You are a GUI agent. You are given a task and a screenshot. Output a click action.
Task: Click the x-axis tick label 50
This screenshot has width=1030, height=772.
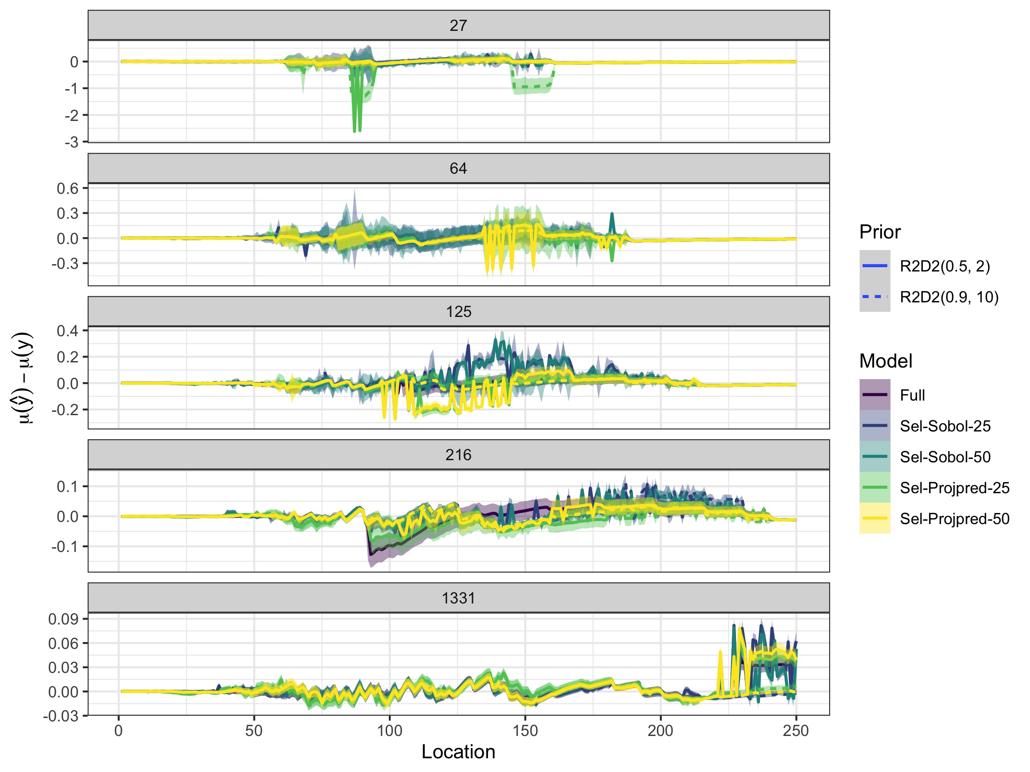[x=254, y=730]
